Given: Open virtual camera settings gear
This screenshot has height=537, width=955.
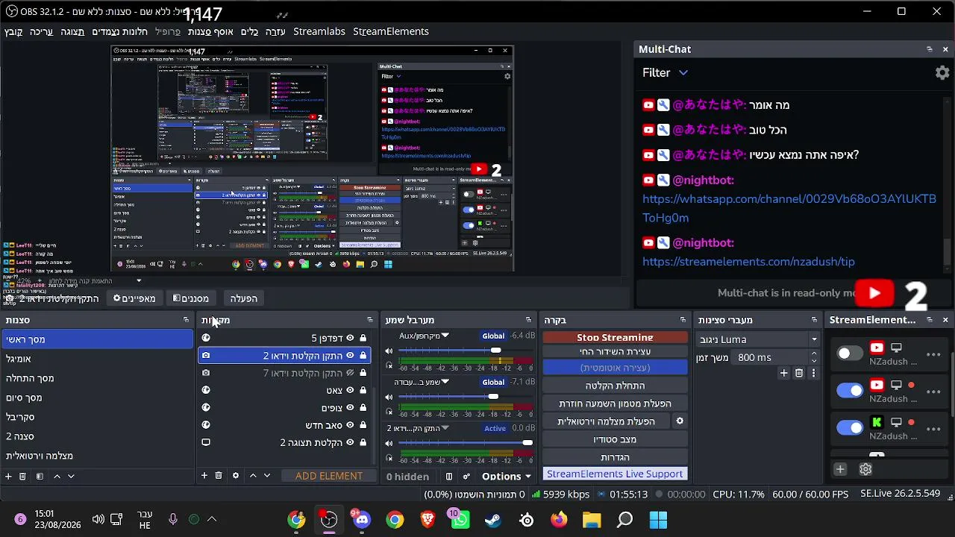Looking at the screenshot, I should [x=680, y=421].
